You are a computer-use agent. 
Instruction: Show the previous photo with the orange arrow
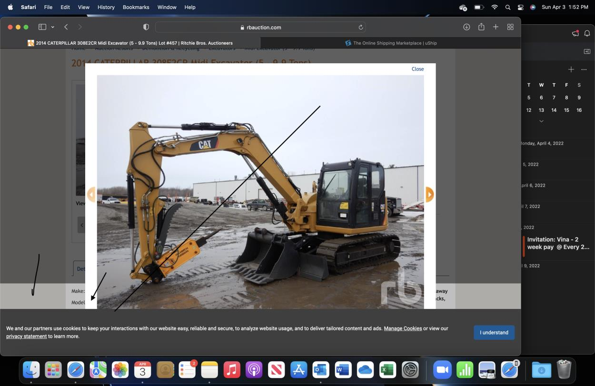[91, 194]
